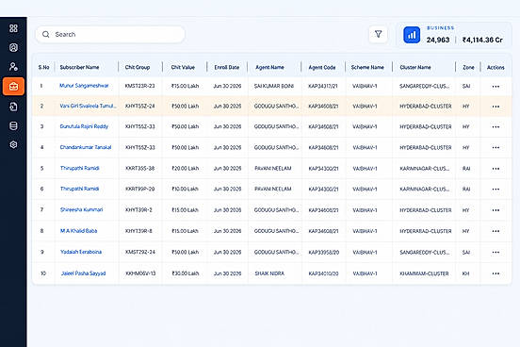Open subscriber Yadaiah Teraboina
520x347 pixels.
81,252
